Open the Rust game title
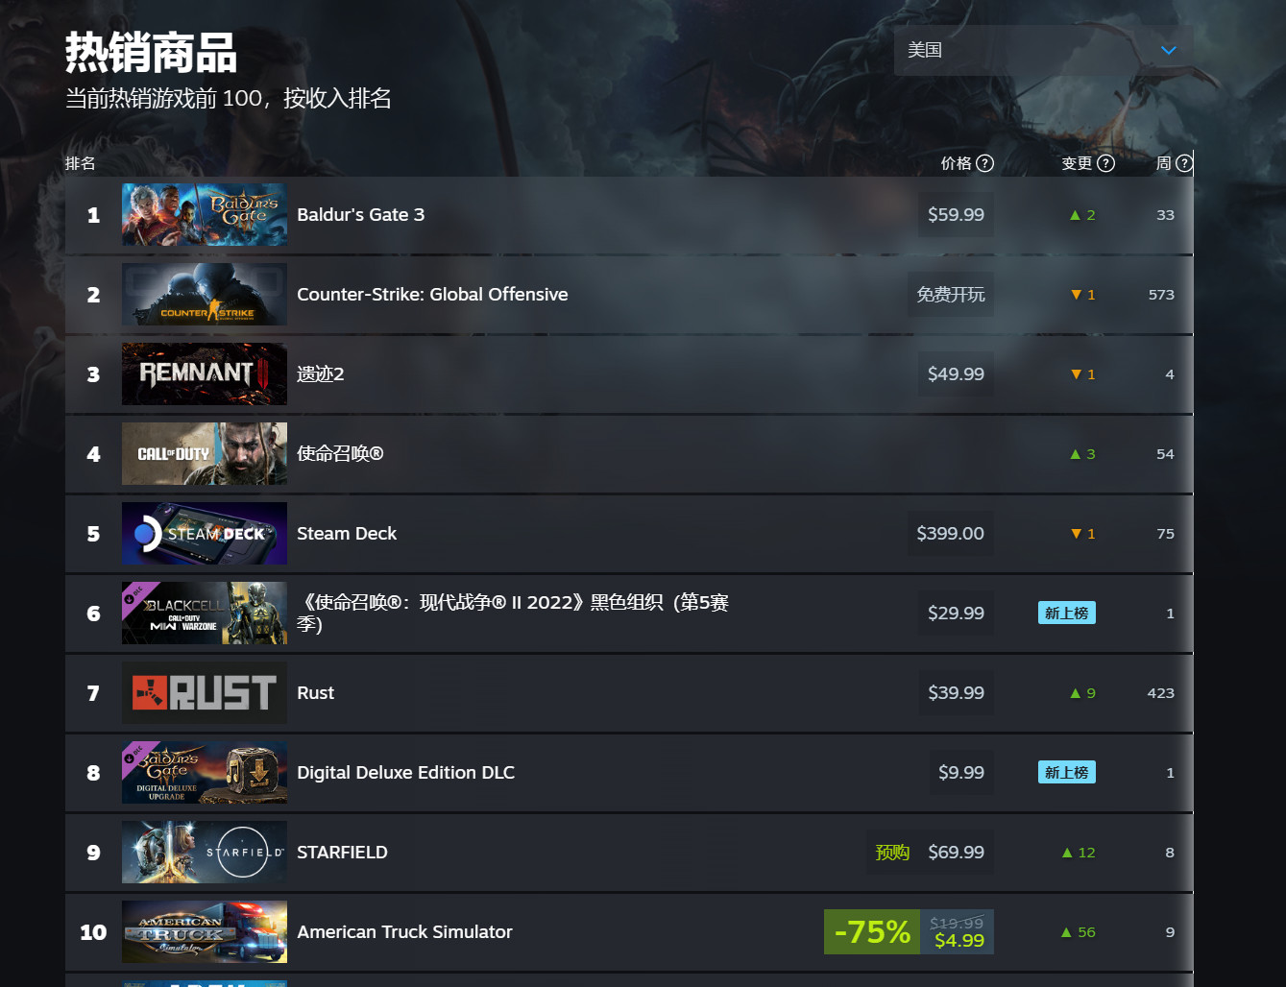Viewport: 1286px width, 987px height. 316,693
